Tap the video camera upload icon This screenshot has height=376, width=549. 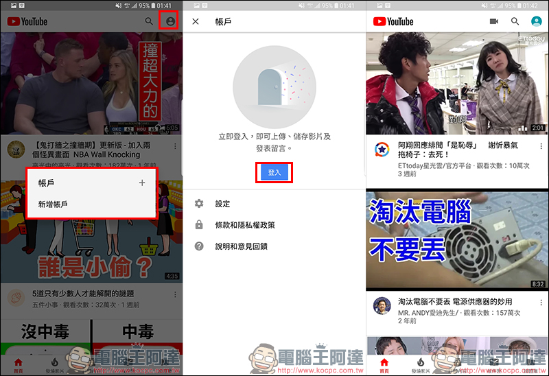[493, 21]
